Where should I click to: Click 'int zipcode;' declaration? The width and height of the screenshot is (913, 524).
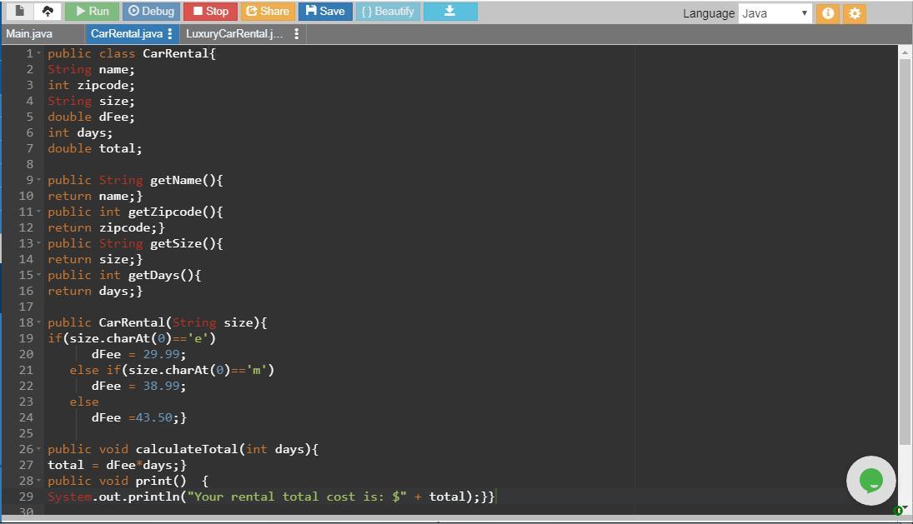(91, 86)
